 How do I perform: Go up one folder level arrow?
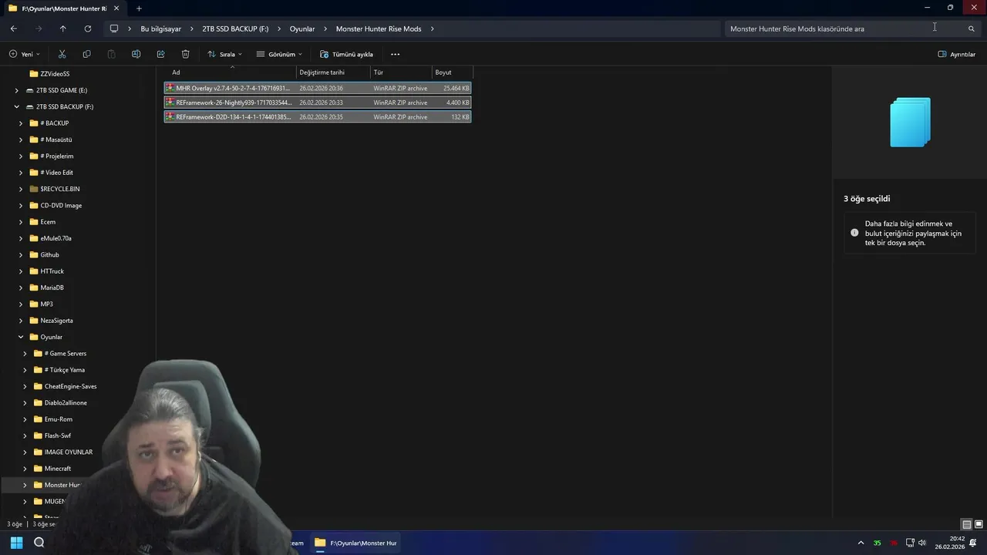(x=63, y=29)
